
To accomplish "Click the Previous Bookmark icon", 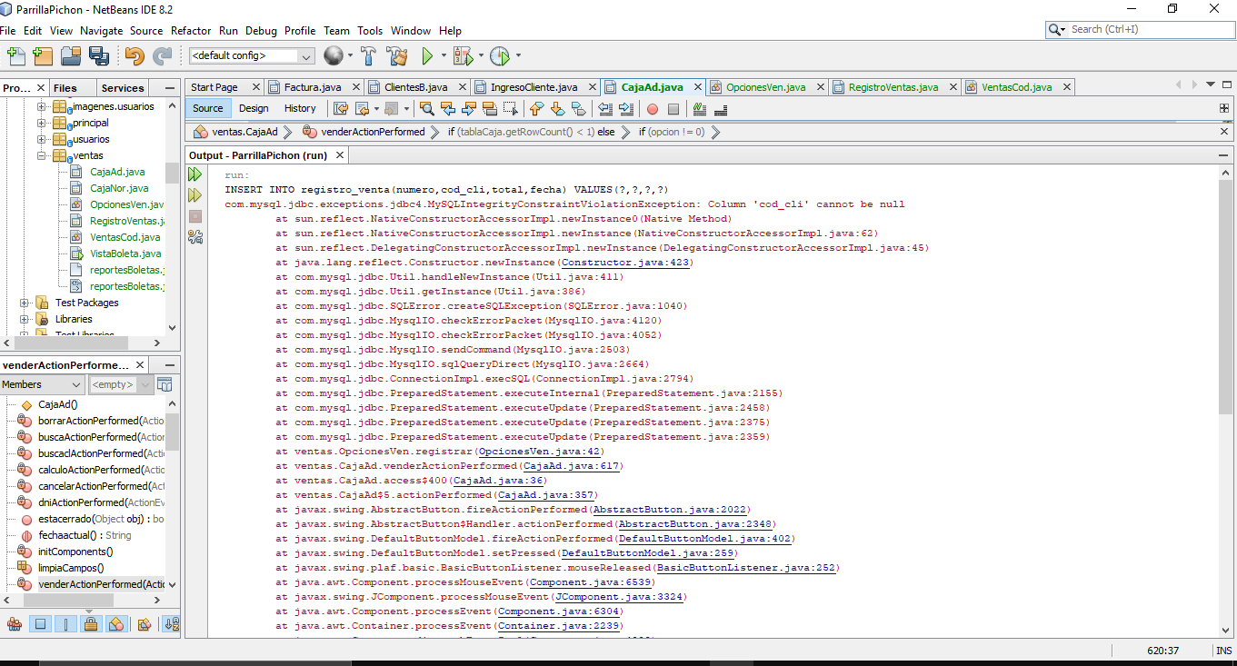I will click(x=536, y=109).
